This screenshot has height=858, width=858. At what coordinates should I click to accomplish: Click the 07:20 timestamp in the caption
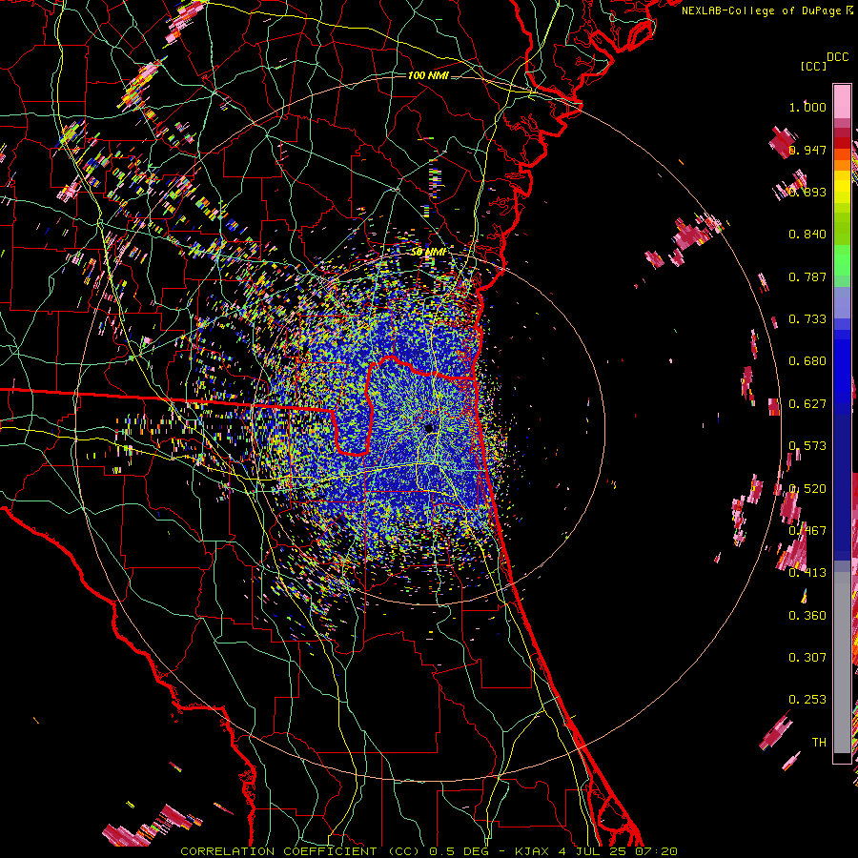(656, 851)
